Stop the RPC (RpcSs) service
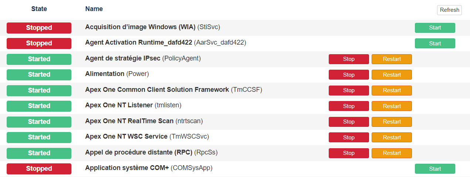The width and height of the screenshot is (470, 177). [349, 153]
